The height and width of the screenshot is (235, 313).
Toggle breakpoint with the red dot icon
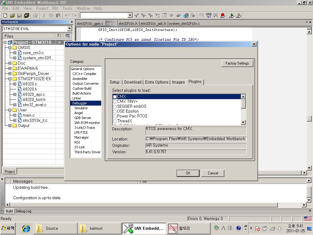223,15
